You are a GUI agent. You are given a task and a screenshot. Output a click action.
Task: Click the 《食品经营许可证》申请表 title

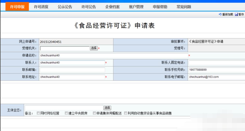[115, 26]
